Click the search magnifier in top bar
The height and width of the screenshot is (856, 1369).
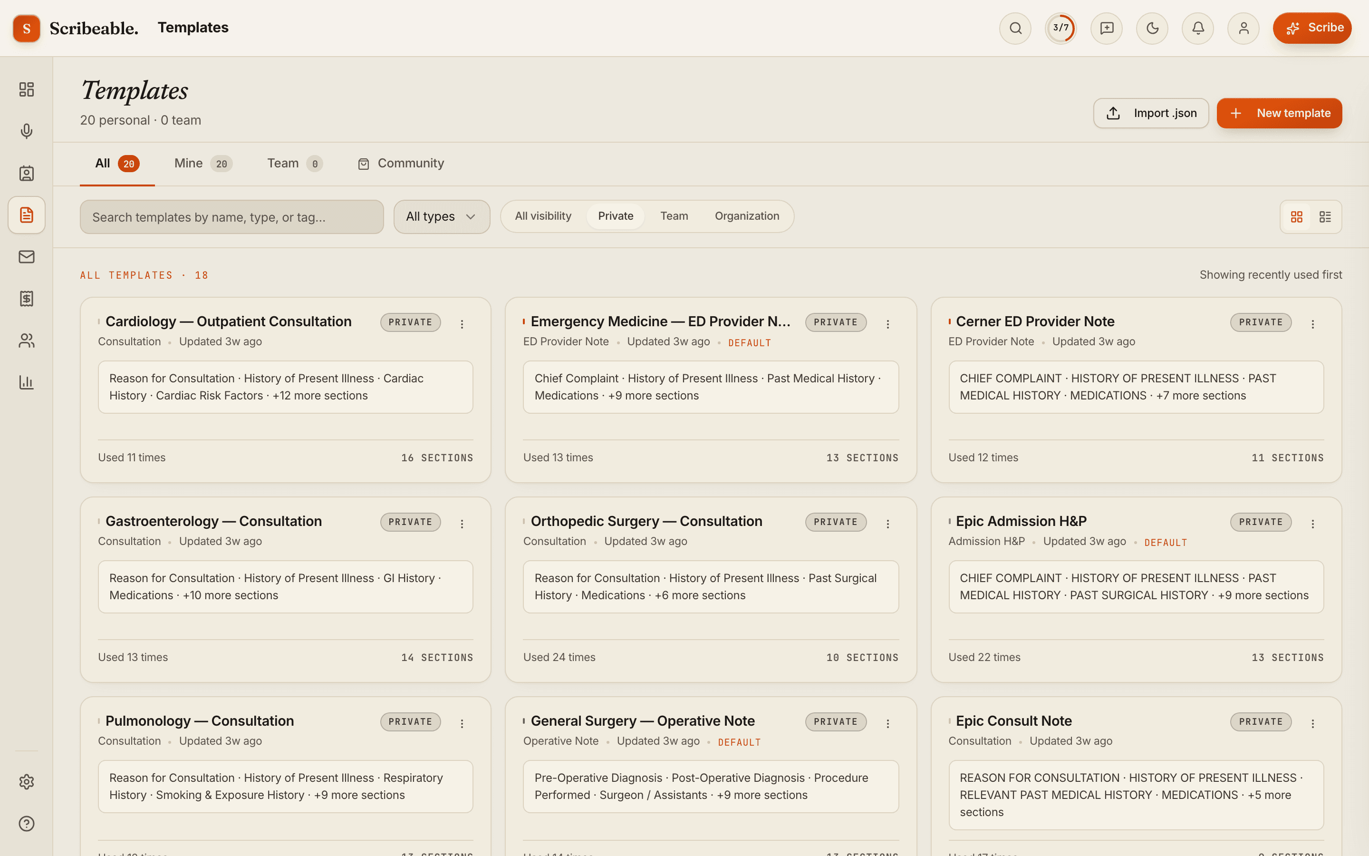pos(1015,29)
